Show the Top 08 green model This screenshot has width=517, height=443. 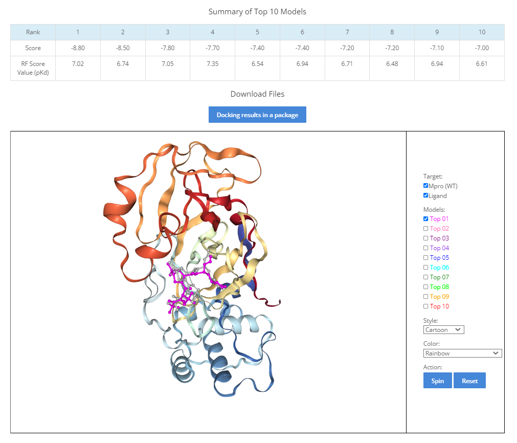[x=426, y=287]
